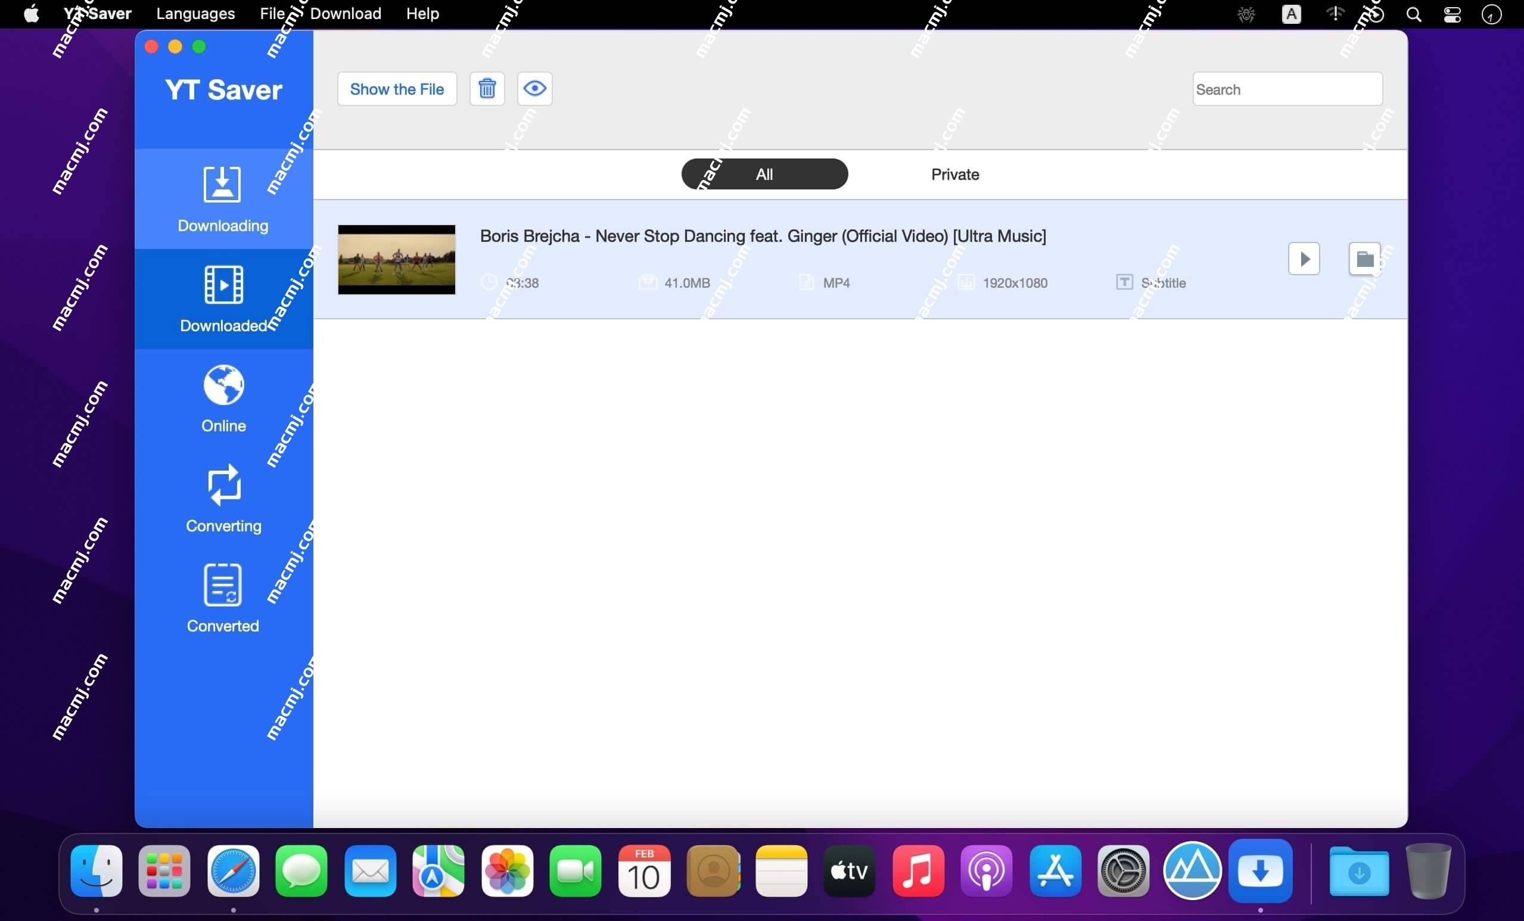This screenshot has width=1524, height=921.
Task: Open the Languages menu
Action: tap(195, 14)
